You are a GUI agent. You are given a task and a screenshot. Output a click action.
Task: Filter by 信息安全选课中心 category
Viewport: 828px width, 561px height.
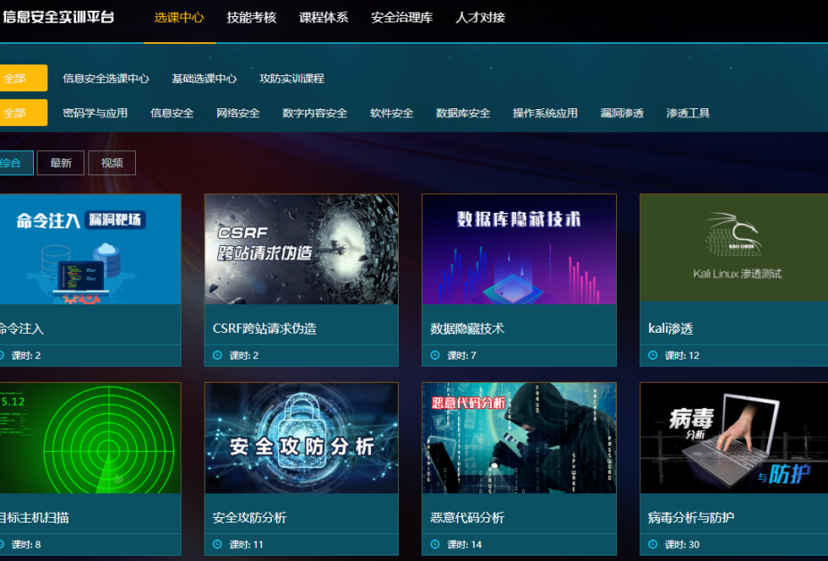pyautogui.click(x=106, y=79)
